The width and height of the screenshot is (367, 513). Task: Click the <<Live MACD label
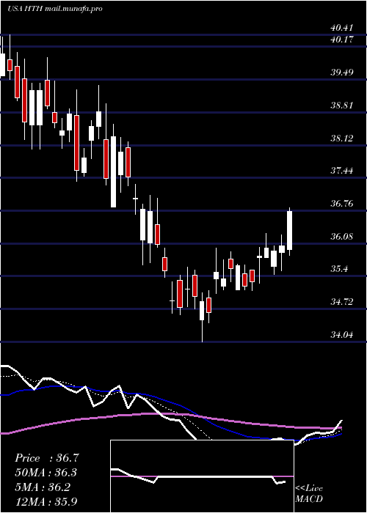(309, 494)
